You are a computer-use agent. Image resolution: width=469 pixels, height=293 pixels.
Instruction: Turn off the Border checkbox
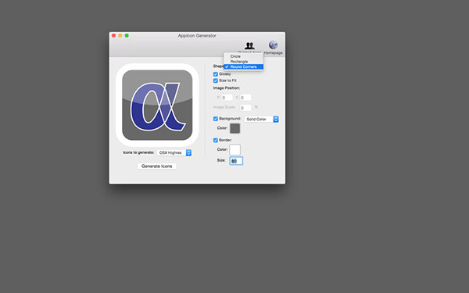[216, 140]
